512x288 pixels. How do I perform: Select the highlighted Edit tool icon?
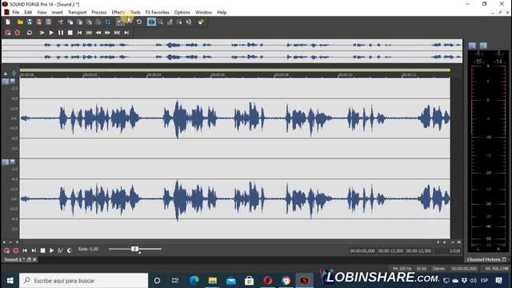(x=151, y=22)
